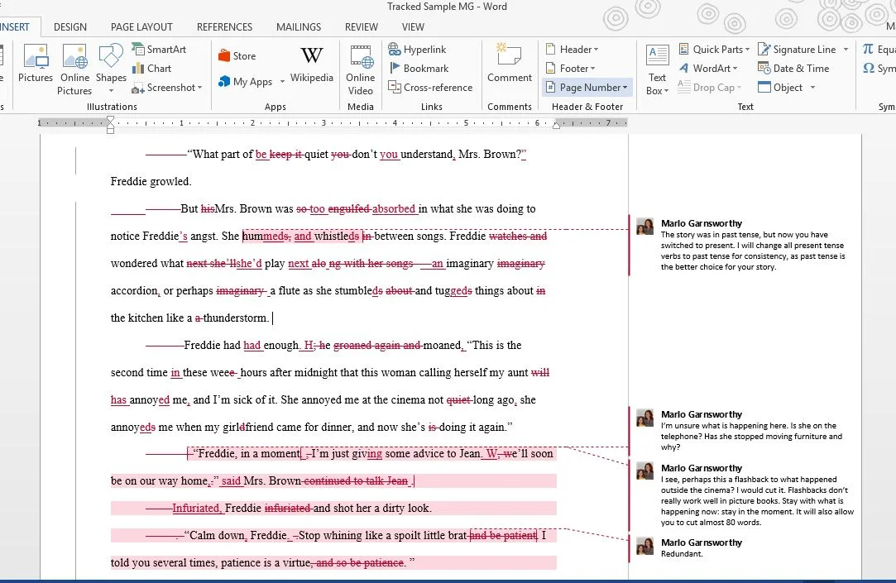The height and width of the screenshot is (583, 896).
Task: Click the inserted word 'Infuriated,'
Action: 197,509
